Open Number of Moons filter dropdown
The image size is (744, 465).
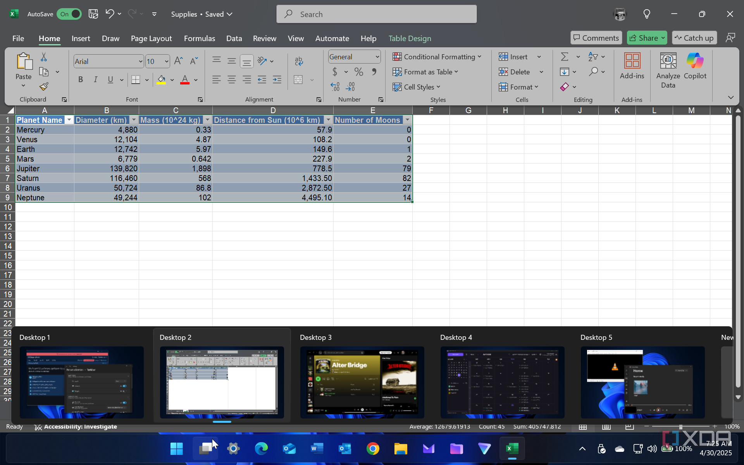[407, 120]
